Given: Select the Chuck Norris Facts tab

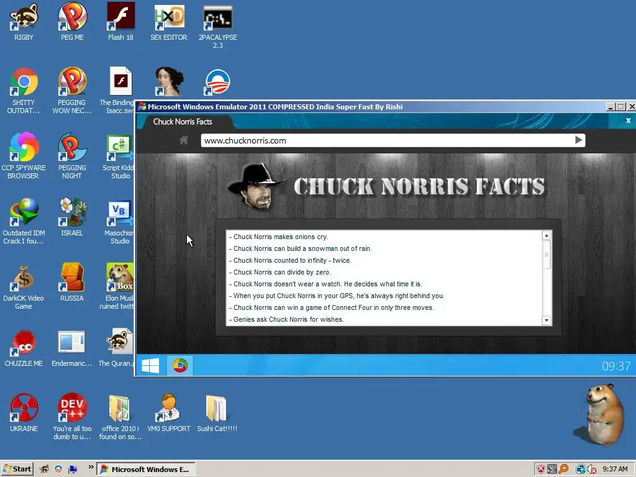Looking at the screenshot, I should tap(183, 122).
